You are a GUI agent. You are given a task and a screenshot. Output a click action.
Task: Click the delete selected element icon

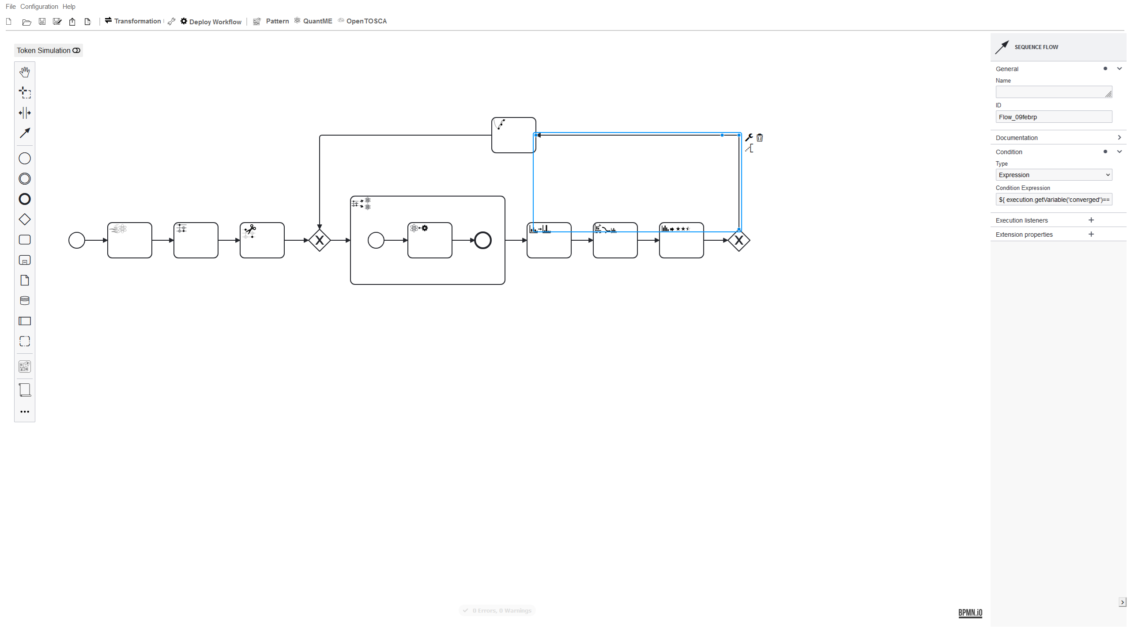point(760,137)
